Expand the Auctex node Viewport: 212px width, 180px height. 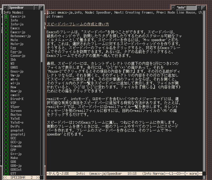click(6, 114)
